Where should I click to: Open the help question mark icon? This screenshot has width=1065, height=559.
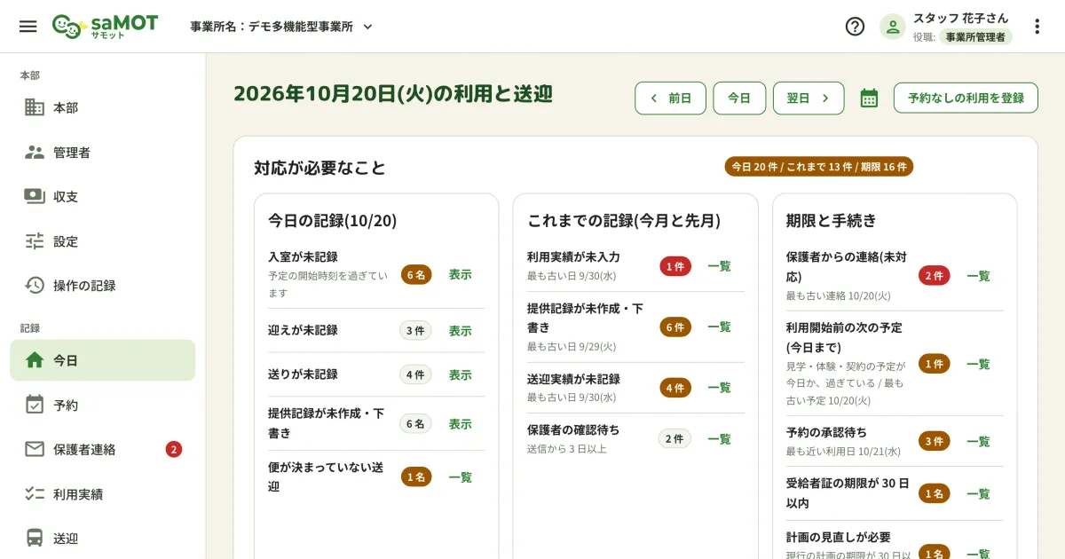[x=855, y=27]
